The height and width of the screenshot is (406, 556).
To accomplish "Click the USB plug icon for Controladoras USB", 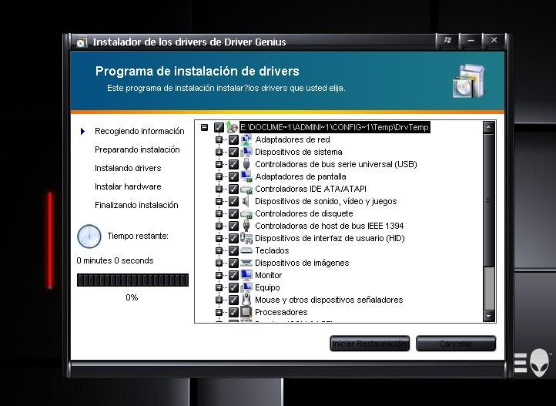I will point(246,164).
